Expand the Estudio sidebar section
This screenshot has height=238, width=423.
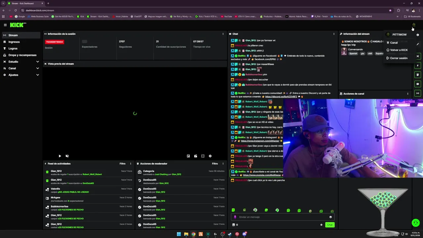click(x=20, y=62)
